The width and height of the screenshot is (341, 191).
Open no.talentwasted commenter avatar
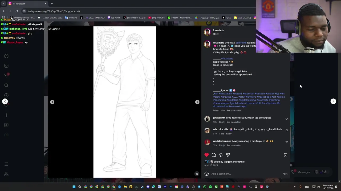(x=207, y=142)
